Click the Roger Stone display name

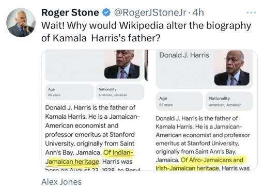(70, 12)
